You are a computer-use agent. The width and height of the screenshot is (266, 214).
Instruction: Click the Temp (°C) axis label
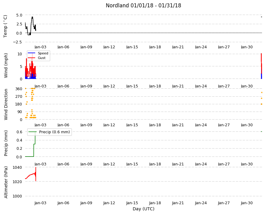tap(5, 26)
